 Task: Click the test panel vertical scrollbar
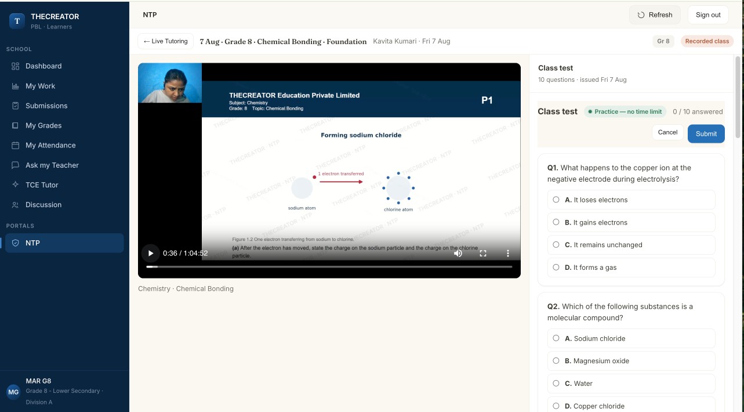tap(738, 97)
